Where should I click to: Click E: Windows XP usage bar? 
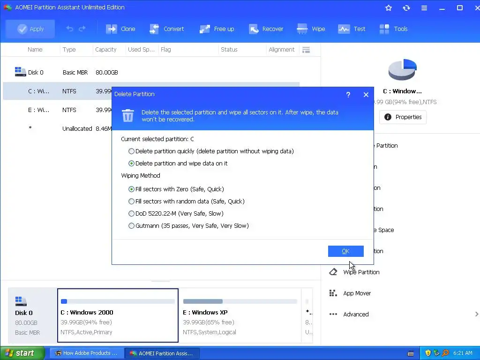[240, 301]
